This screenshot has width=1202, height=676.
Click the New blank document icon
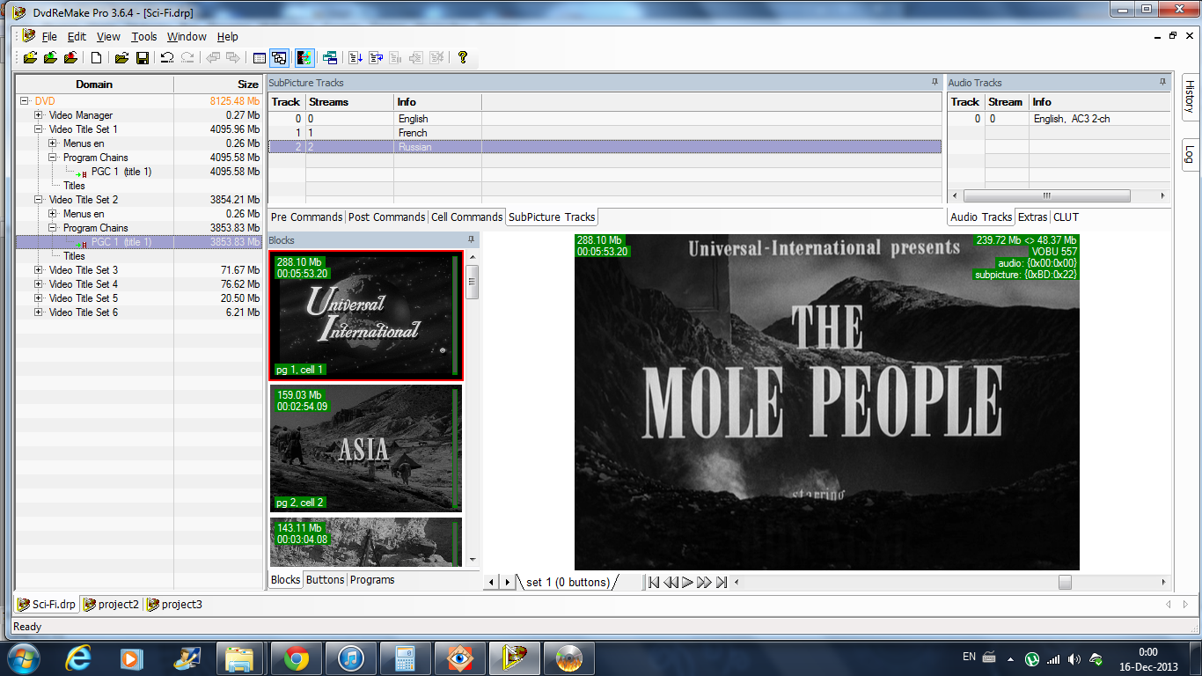[x=97, y=58]
